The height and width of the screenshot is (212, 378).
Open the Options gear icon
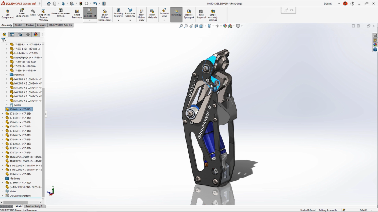pyautogui.click(x=86, y=3)
